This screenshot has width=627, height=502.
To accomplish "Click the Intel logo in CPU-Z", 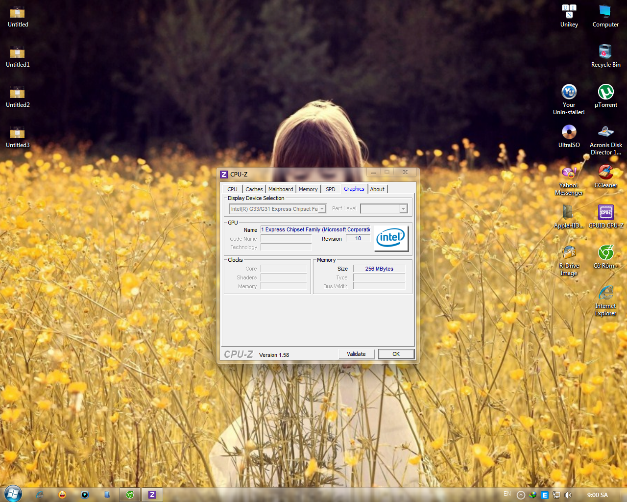I will 391,238.
